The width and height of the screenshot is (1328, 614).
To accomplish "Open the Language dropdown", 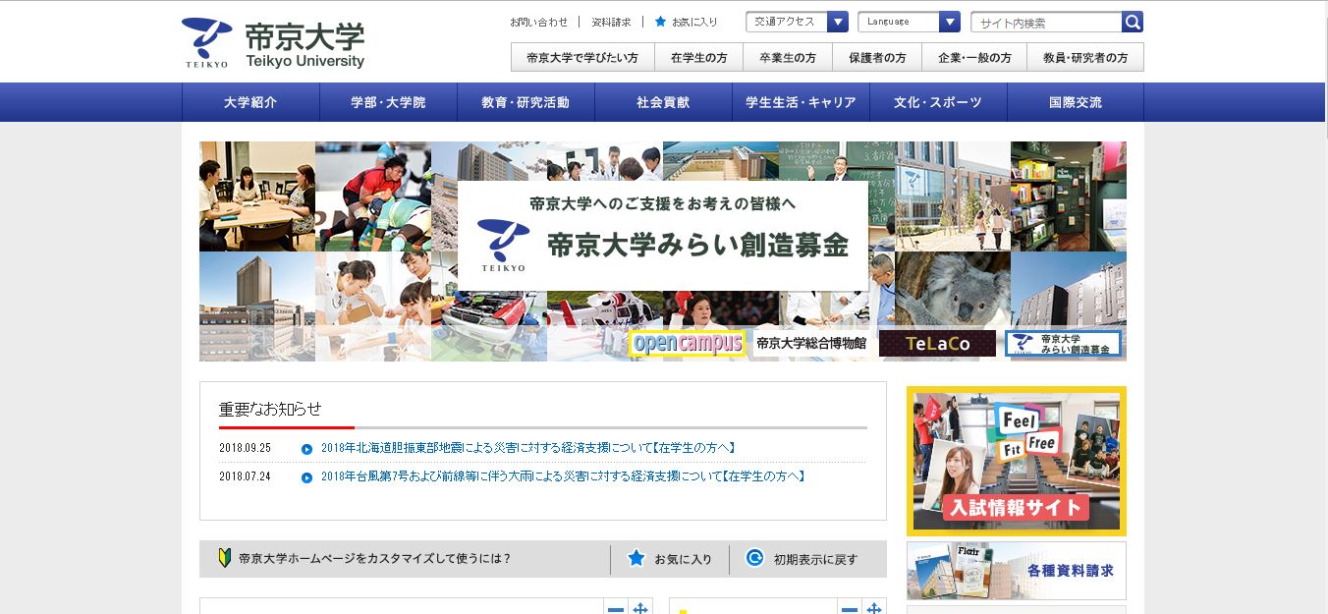I will point(909,22).
